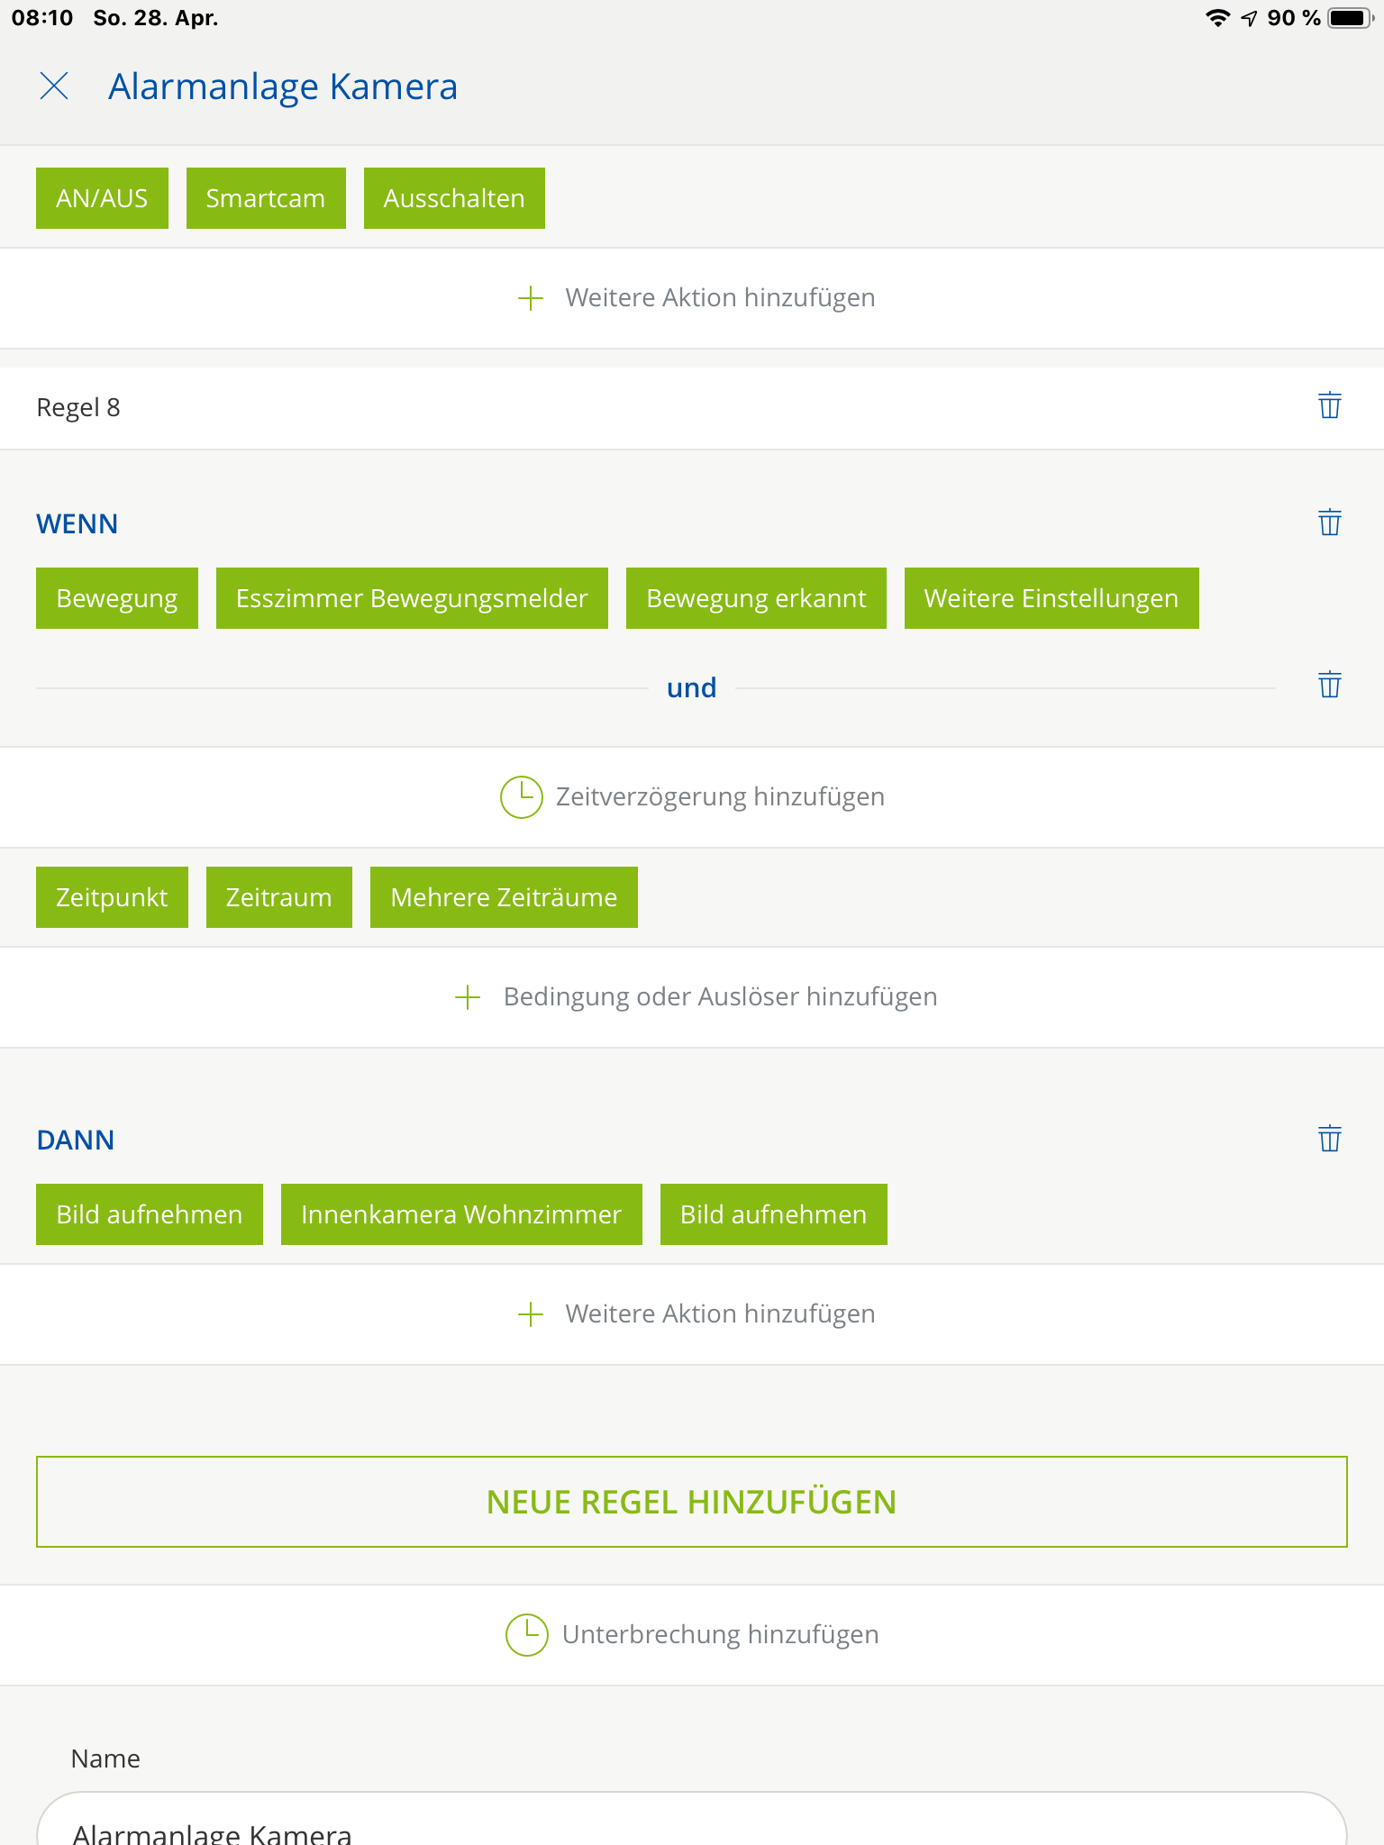
Task: Delete the WENN condition trash icon
Action: click(x=1329, y=523)
